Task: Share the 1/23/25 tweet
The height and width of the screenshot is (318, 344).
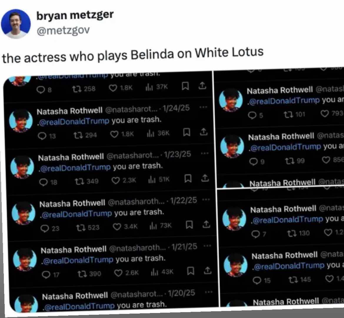Action: tap(205, 178)
